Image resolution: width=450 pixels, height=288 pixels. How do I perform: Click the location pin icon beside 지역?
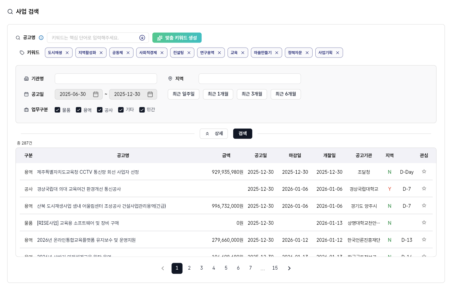(x=170, y=79)
